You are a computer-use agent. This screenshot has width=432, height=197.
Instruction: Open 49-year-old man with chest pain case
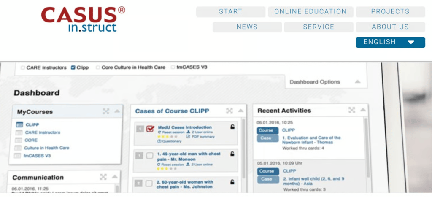coord(189,157)
